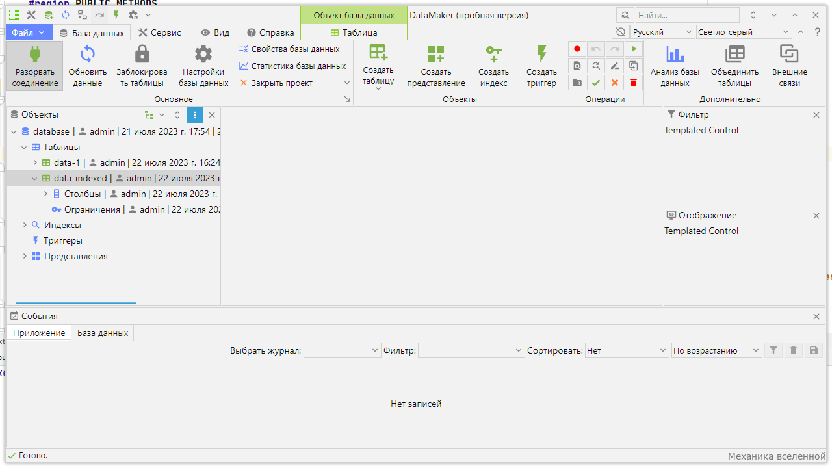
Task: Click the edit pencil operation icon
Action: click(615, 66)
